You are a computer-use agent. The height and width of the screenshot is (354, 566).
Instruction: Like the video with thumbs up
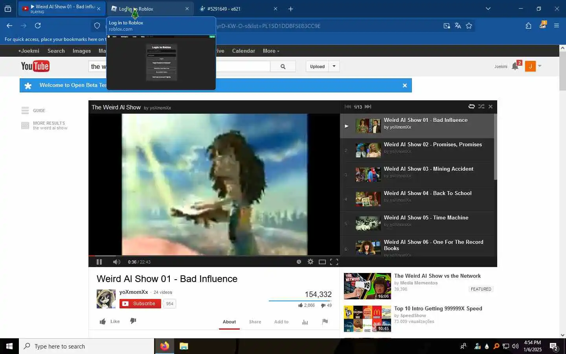(110, 321)
